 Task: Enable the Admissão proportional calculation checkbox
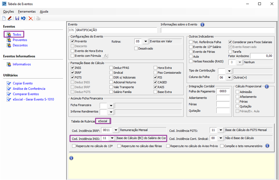pyautogui.click(x=237, y=92)
